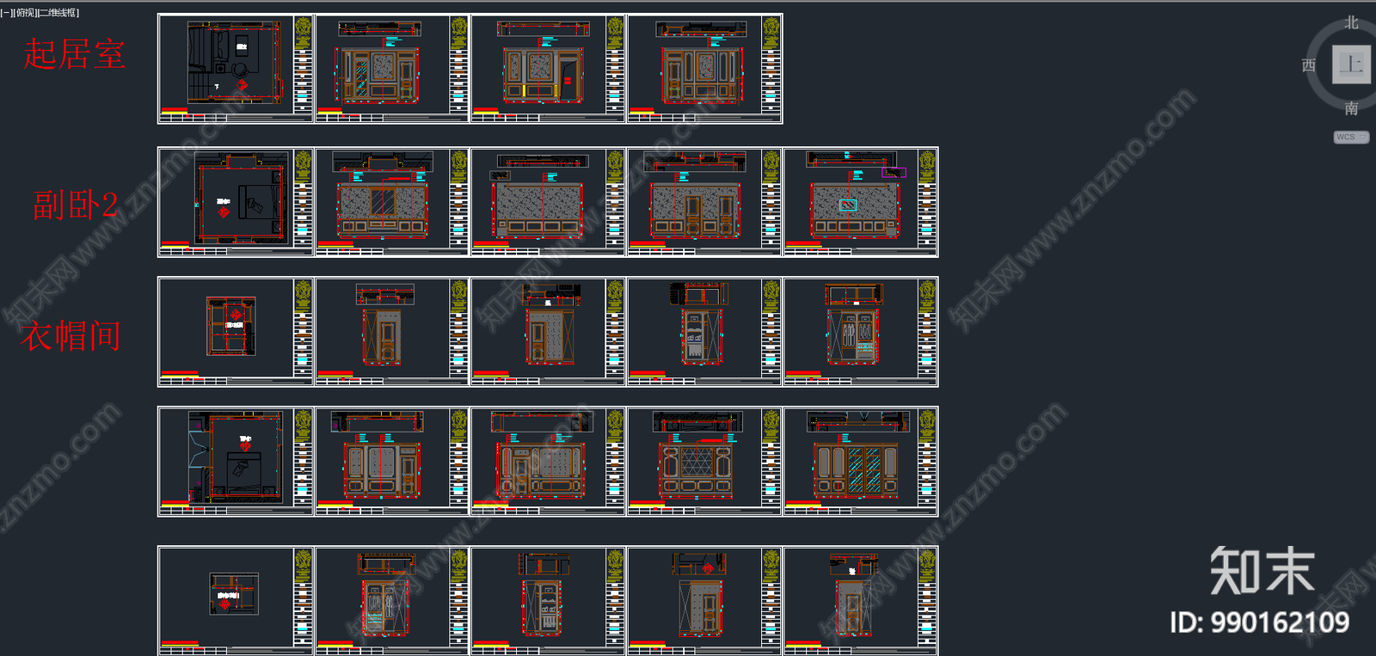1376x656 pixels.
Task: Select first sheet in the bottom row
Action: (x=236, y=601)
